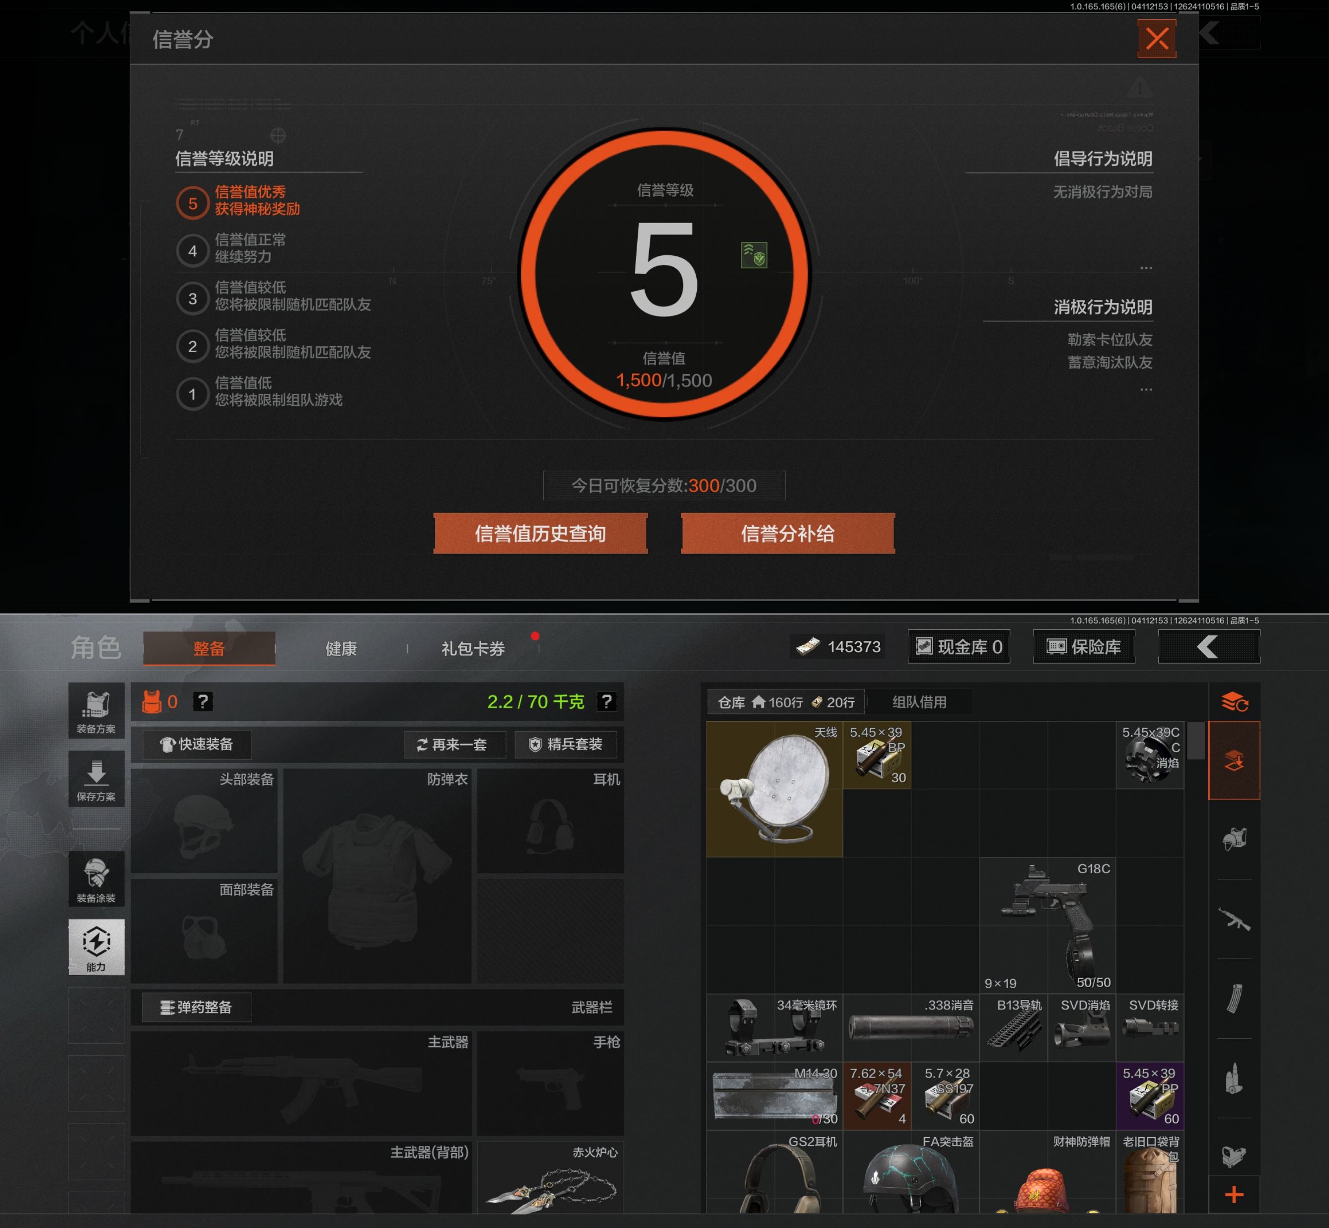Filter warehouse by ammunition bullet icon
Viewport: 1329px width, 1228px height.
1234,1078
